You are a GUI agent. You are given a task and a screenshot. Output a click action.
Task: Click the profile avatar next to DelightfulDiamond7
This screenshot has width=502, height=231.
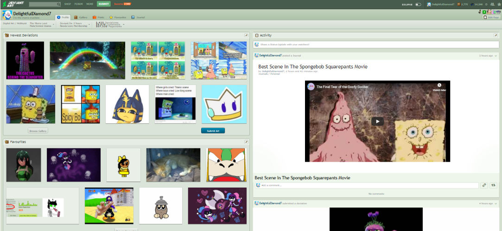tap(7, 15)
